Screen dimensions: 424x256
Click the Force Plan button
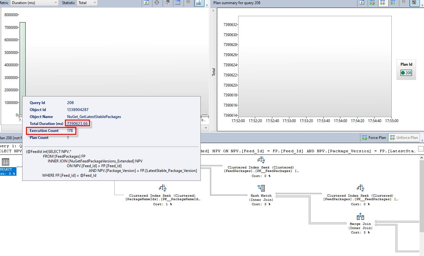[x=374, y=138]
